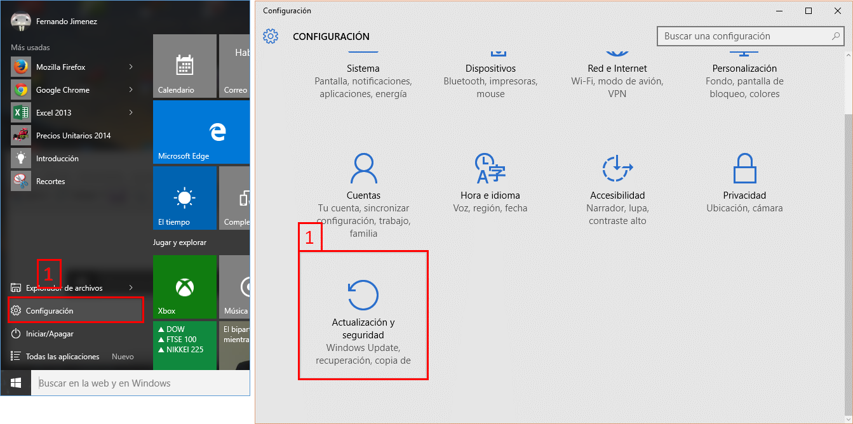853x424 pixels.
Task: Click Fernando Jimenez user avatar
Action: coord(21,22)
